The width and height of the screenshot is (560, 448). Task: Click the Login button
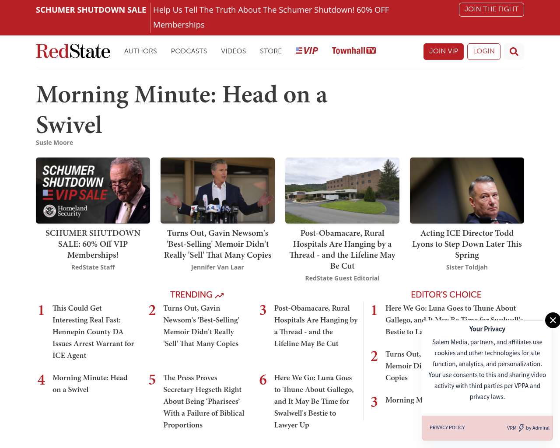click(483, 51)
